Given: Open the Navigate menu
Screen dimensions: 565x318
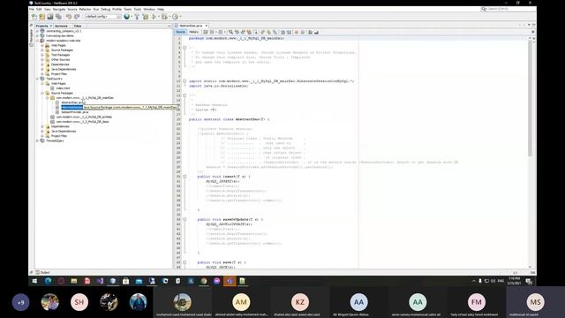Looking at the screenshot, I should click(x=59, y=9).
